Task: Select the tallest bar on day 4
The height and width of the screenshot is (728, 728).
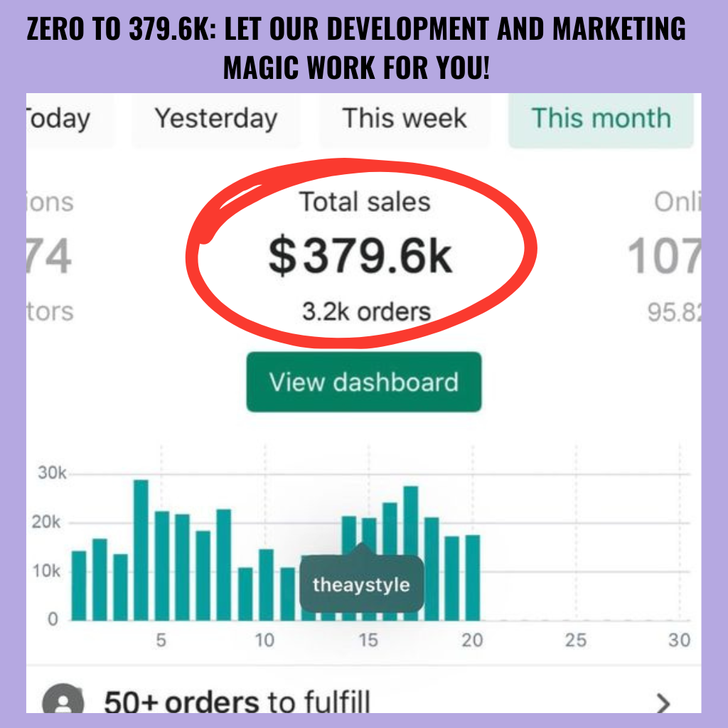Action: (x=141, y=550)
